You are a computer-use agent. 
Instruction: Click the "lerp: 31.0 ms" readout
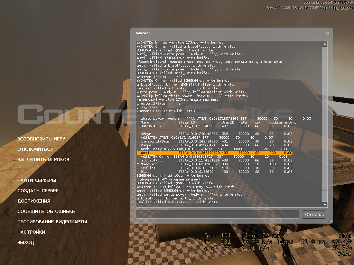pos(301,242)
